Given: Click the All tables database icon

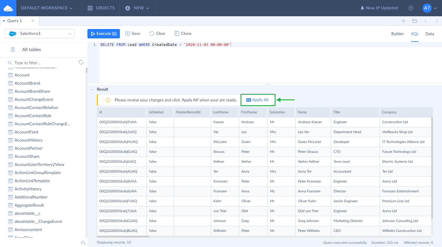Looking at the screenshot, I should (x=13, y=49).
